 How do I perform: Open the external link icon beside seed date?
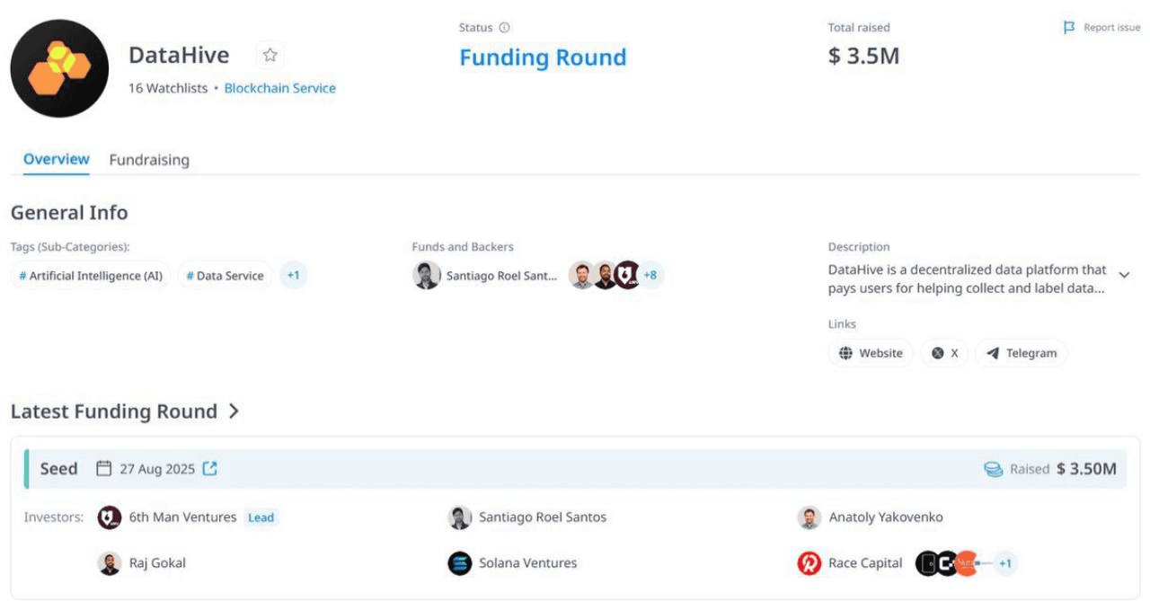[209, 468]
